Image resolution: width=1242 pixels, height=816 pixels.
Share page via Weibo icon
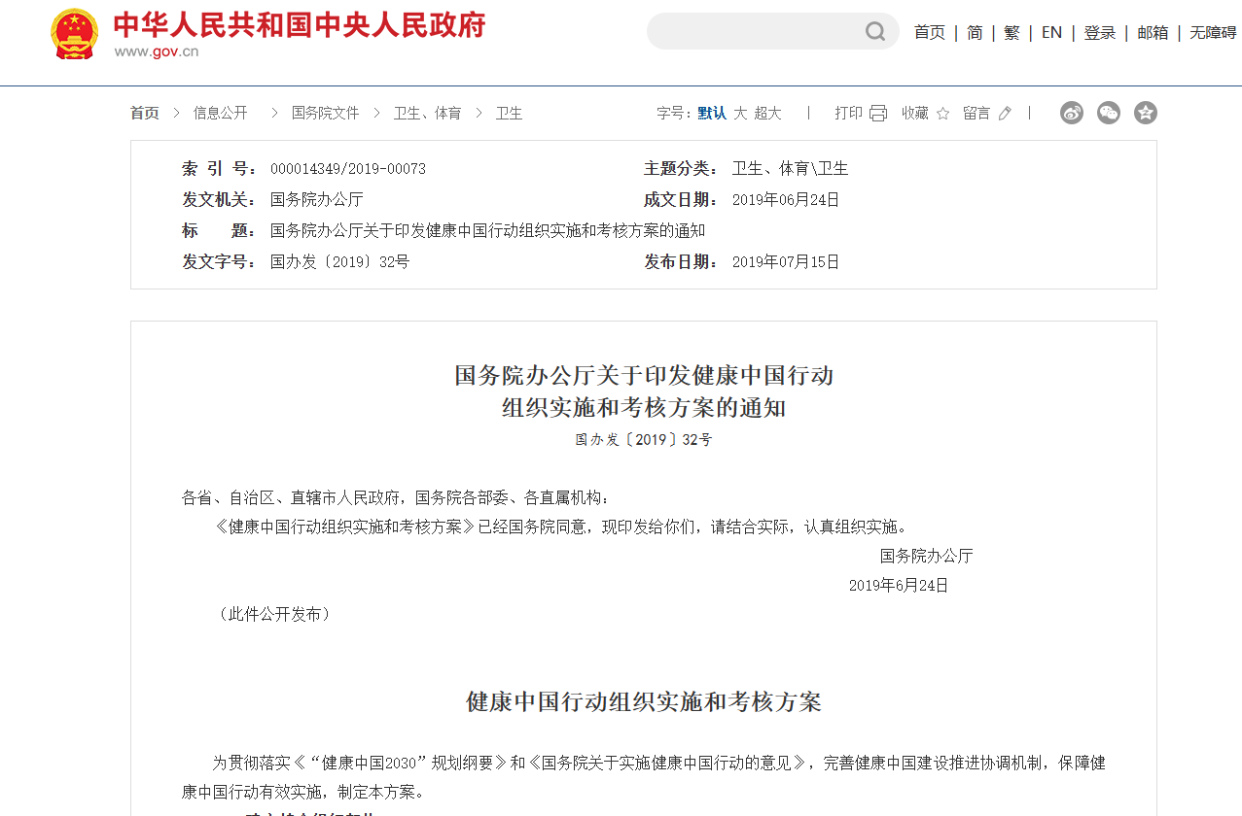point(1072,113)
